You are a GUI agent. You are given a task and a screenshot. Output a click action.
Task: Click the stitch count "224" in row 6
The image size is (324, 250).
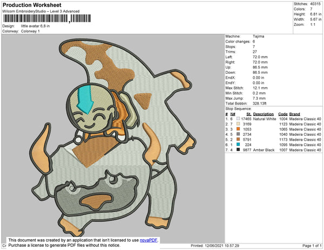point(248,145)
